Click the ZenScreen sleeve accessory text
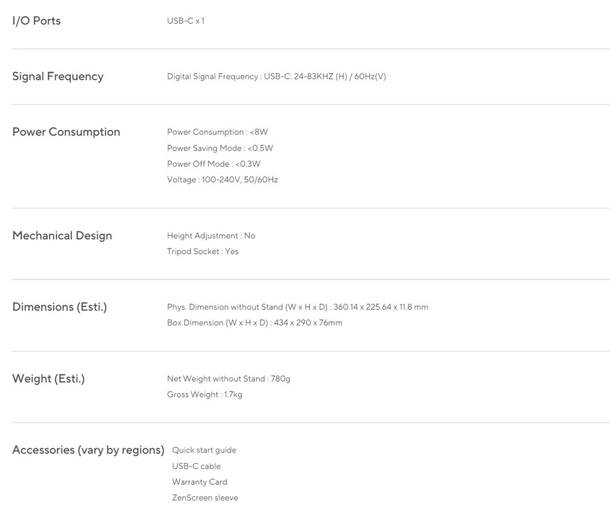This screenshot has width=610, height=525. 205,498
